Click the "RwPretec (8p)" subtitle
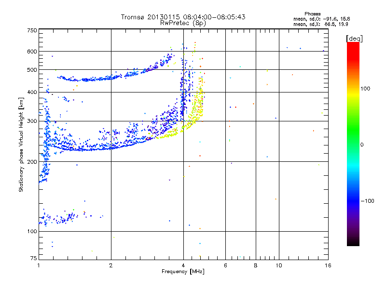The image size is (386, 289). point(183,23)
